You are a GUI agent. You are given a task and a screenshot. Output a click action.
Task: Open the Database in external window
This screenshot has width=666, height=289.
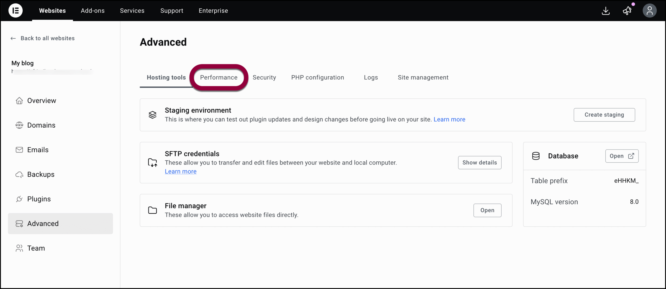pos(622,156)
